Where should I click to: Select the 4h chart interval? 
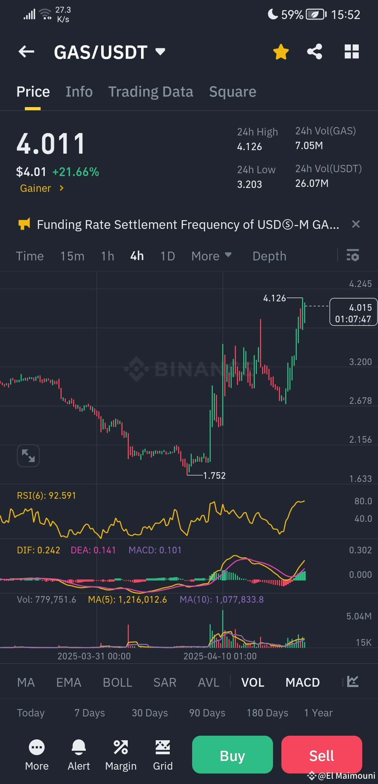coord(137,256)
